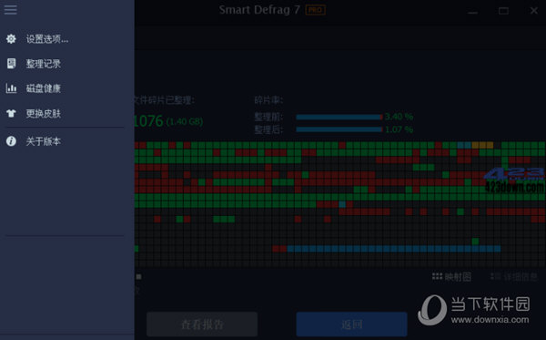Click the Smart Defrag 7 title text
The width and height of the screenshot is (546, 340).
259,10
